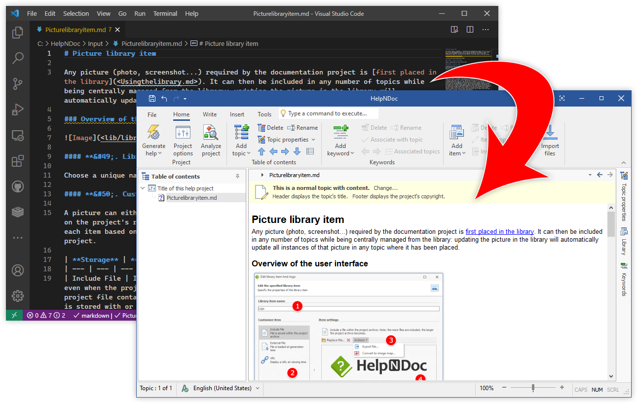Open Remote Explorer in VS Code
The width and height of the screenshot is (638, 404).
click(x=18, y=135)
